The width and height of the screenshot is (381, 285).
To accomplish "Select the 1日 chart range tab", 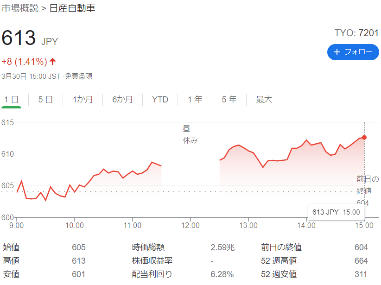I will [x=12, y=100].
